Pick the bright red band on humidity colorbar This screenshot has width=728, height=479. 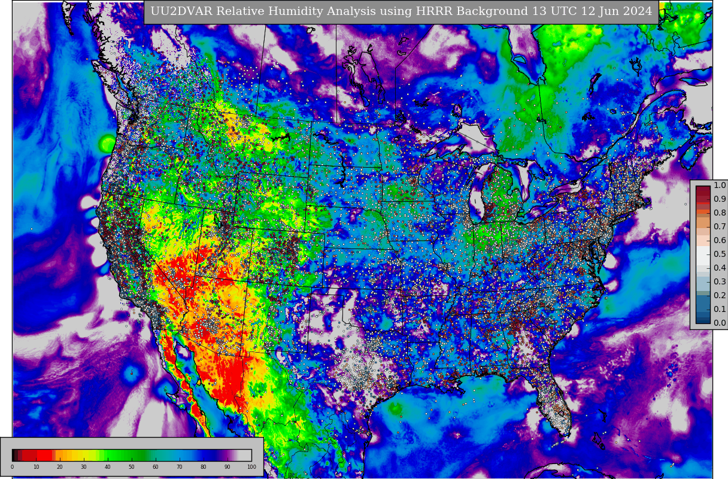(44, 455)
